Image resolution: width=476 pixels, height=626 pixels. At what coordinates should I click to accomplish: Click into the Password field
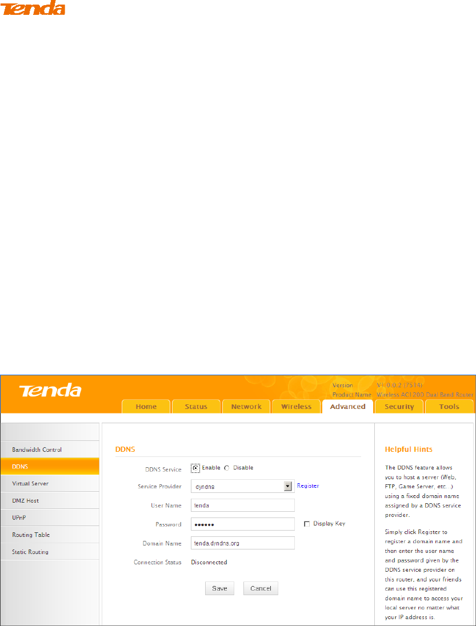(243, 524)
